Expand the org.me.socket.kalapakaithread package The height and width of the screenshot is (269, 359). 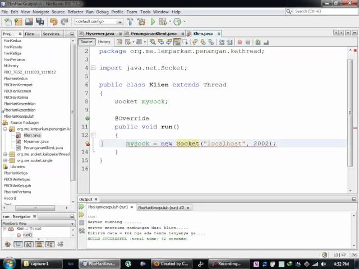click(x=5, y=154)
